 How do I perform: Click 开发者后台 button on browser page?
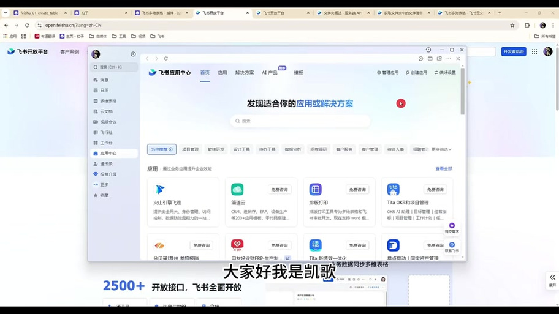[x=514, y=51]
